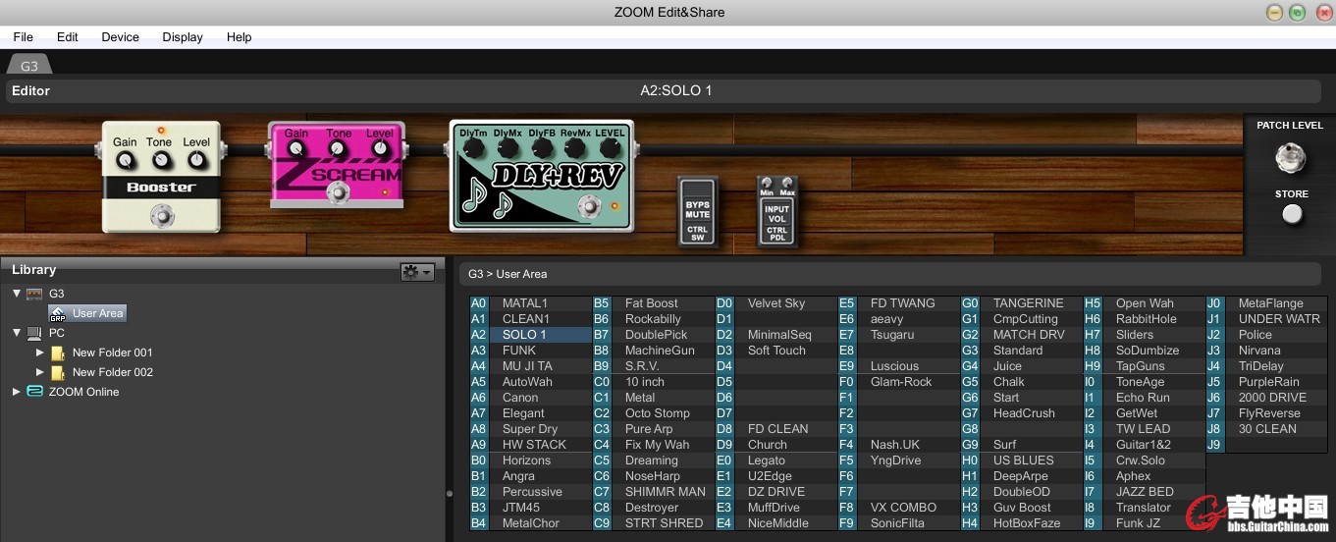Toggle the Booster pedal footswitch
This screenshot has height=542, width=1336.
[163, 215]
